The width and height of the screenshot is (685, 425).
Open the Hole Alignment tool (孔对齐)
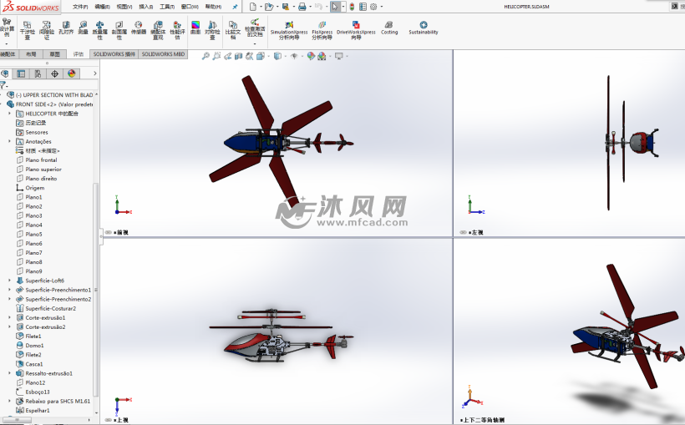click(x=66, y=28)
